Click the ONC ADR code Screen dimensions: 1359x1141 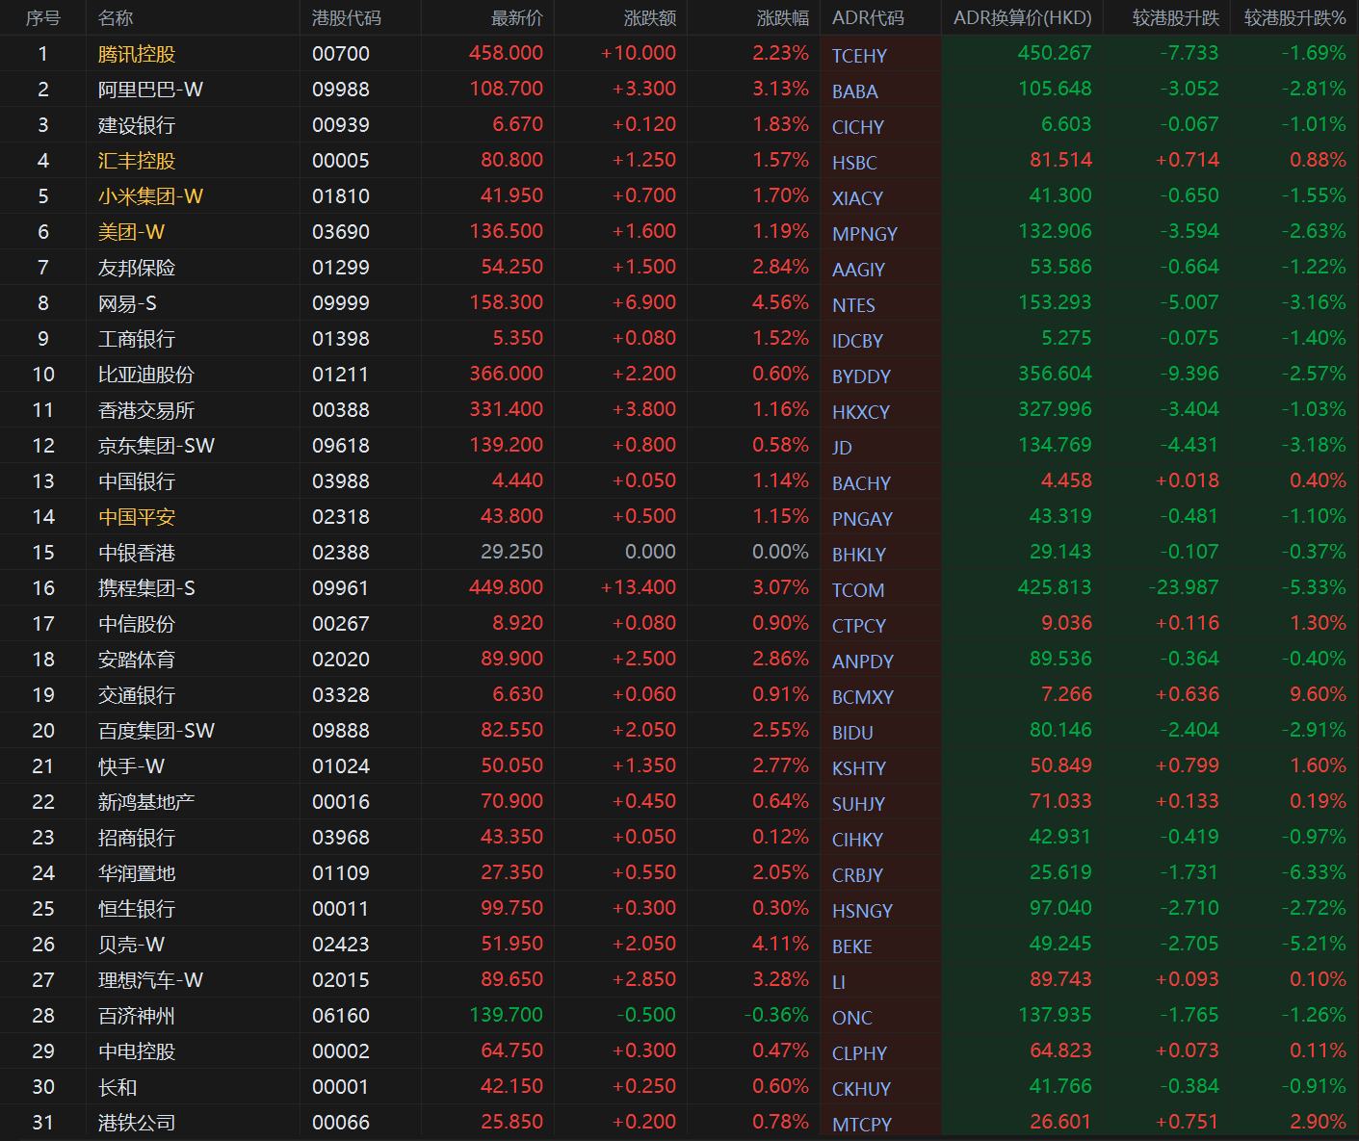tap(852, 1018)
